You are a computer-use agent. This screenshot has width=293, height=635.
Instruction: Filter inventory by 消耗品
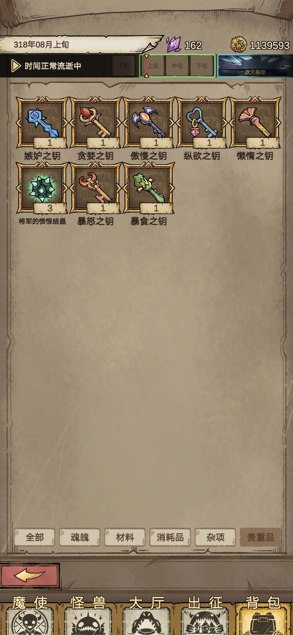tap(170, 537)
